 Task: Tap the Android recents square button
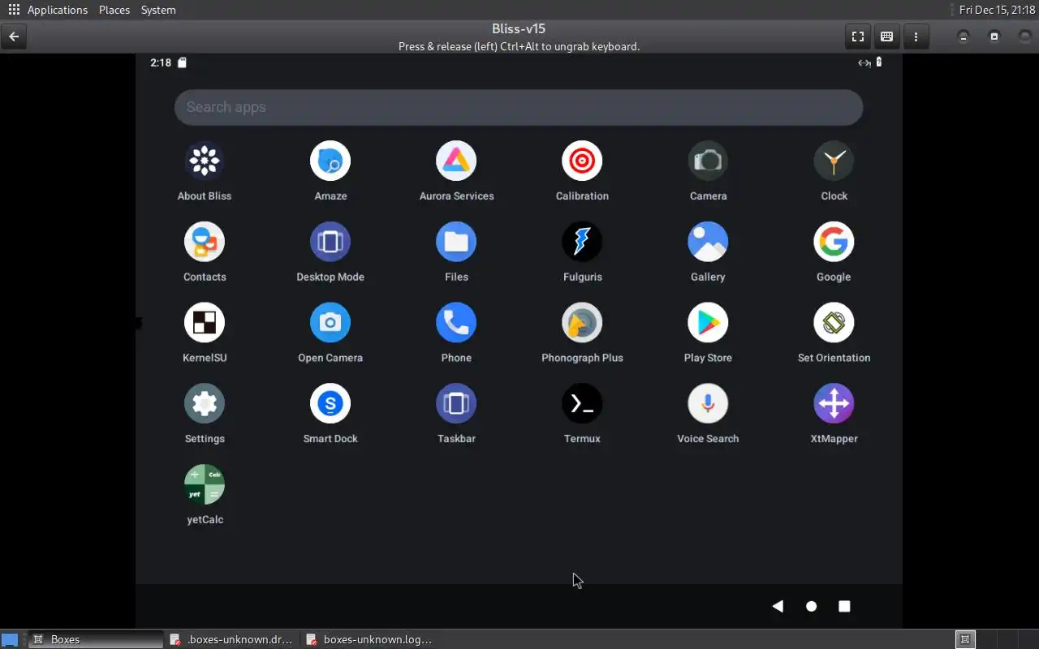(x=844, y=606)
